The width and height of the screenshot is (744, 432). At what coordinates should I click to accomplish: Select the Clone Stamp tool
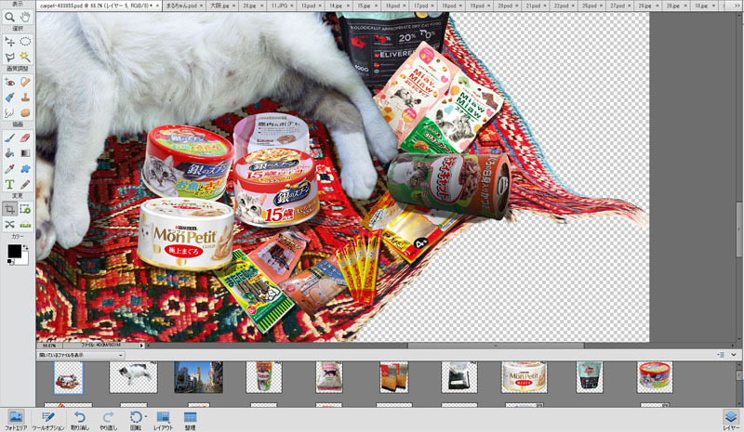25,98
